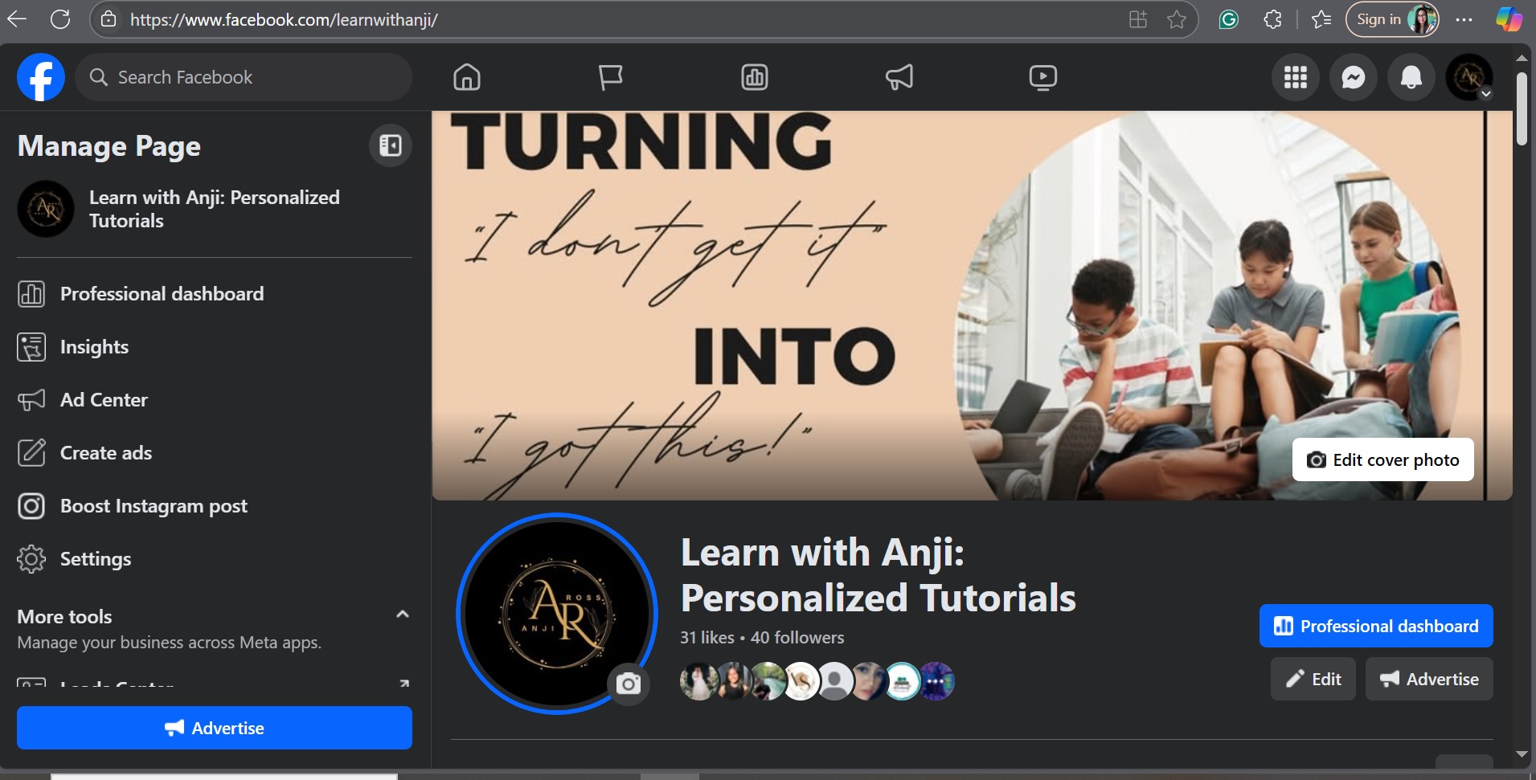Viewport: 1536px width, 780px height.
Task: Launch Copilot from browser toolbar
Action: coord(1509,19)
